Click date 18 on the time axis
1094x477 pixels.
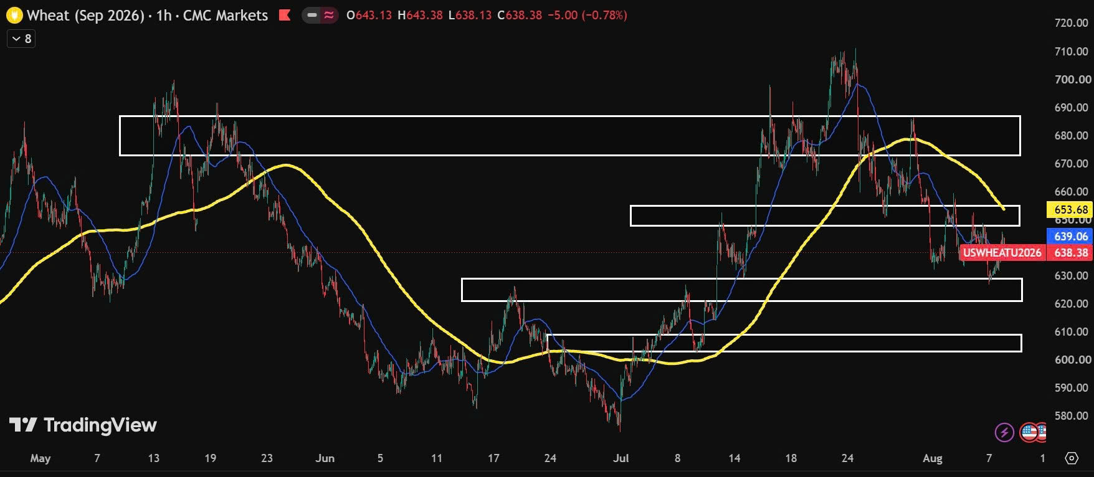791,458
